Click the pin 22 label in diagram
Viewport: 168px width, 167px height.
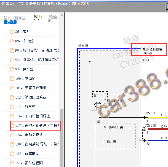[148, 144]
